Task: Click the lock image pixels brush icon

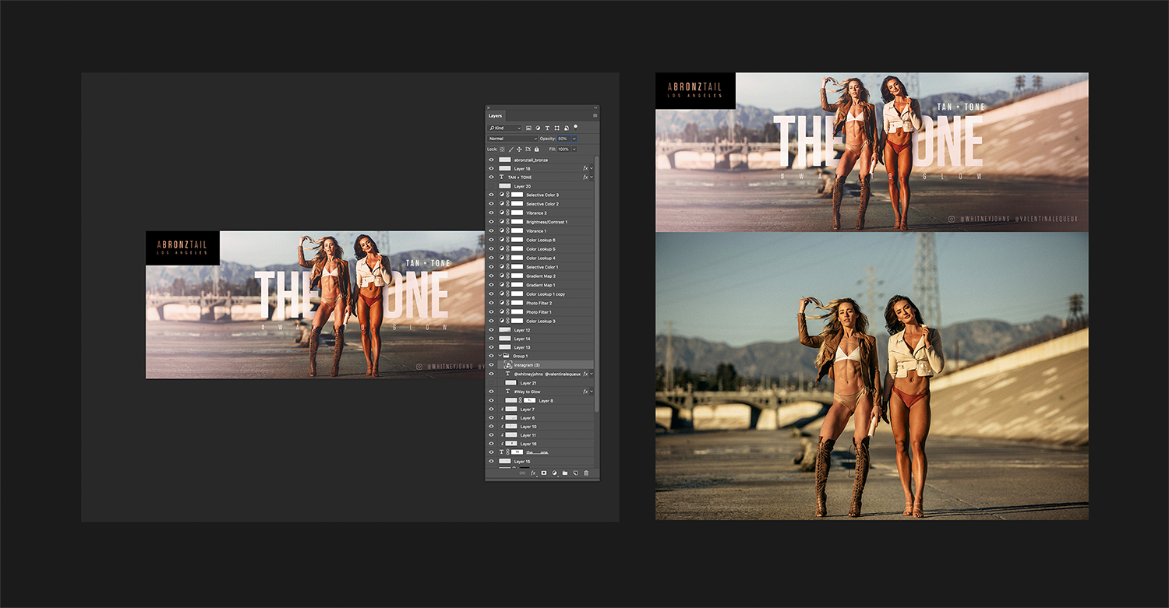Action: point(510,149)
